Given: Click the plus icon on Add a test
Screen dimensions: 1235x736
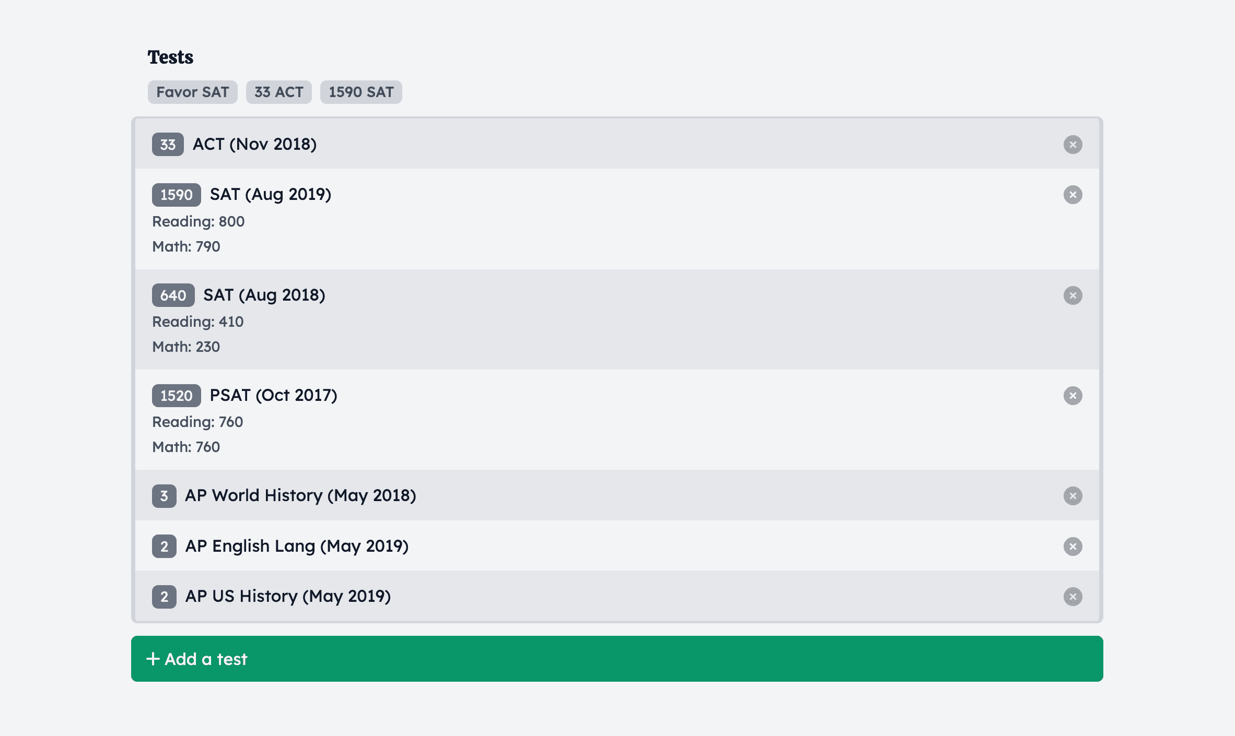Looking at the screenshot, I should pos(153,659).
